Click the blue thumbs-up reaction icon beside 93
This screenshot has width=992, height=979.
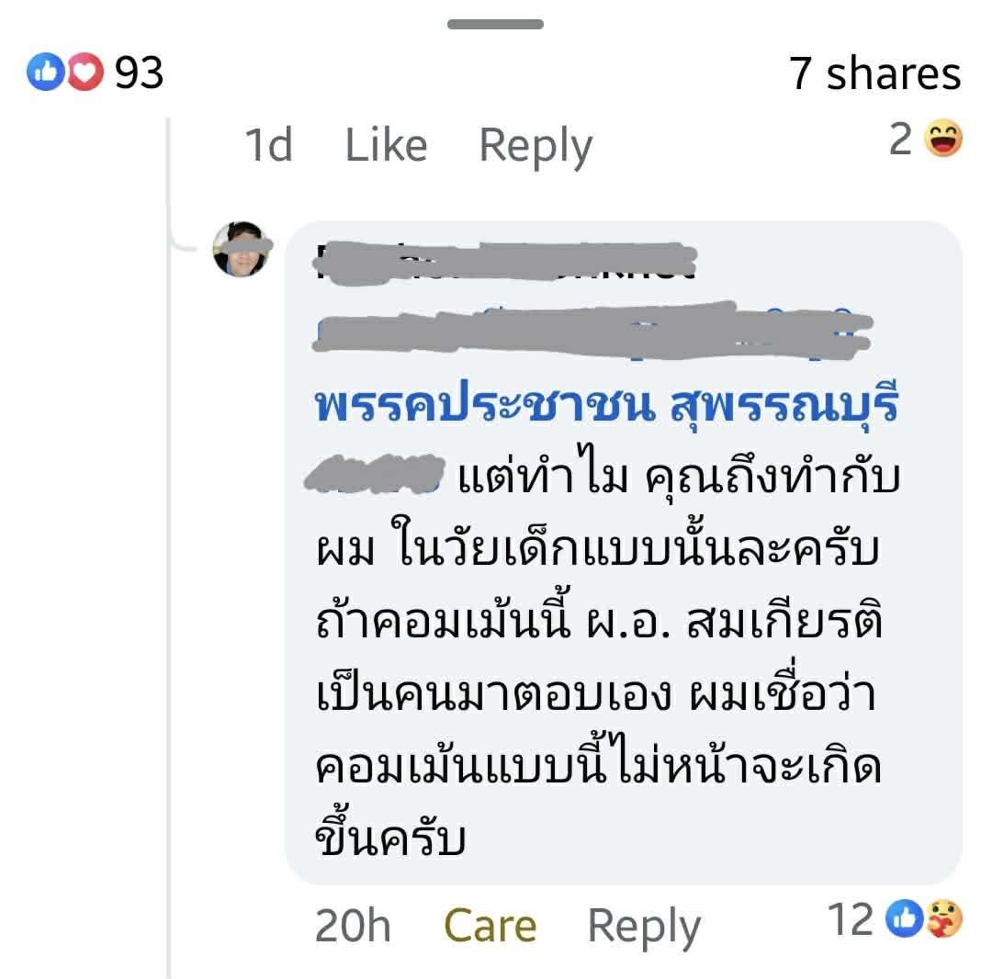[43, 73]
